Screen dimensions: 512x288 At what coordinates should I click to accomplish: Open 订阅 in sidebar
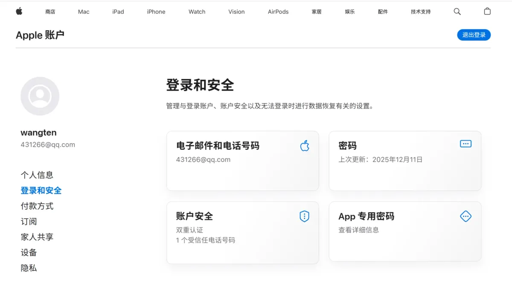[29, 222]
